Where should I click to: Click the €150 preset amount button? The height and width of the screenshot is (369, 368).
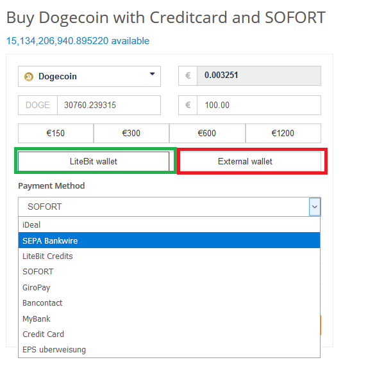[56, 133]
